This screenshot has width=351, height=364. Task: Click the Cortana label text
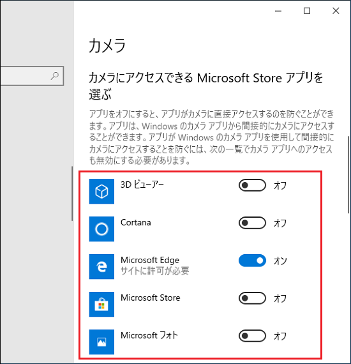[136, 222]
